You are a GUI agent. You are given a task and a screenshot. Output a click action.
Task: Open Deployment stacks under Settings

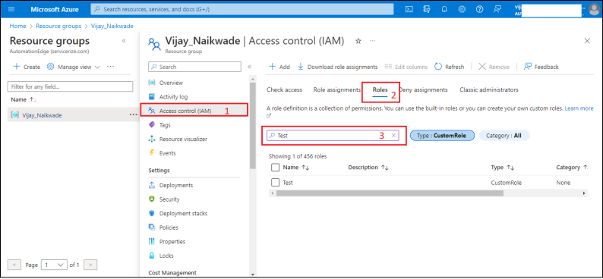tap(183, 213)
